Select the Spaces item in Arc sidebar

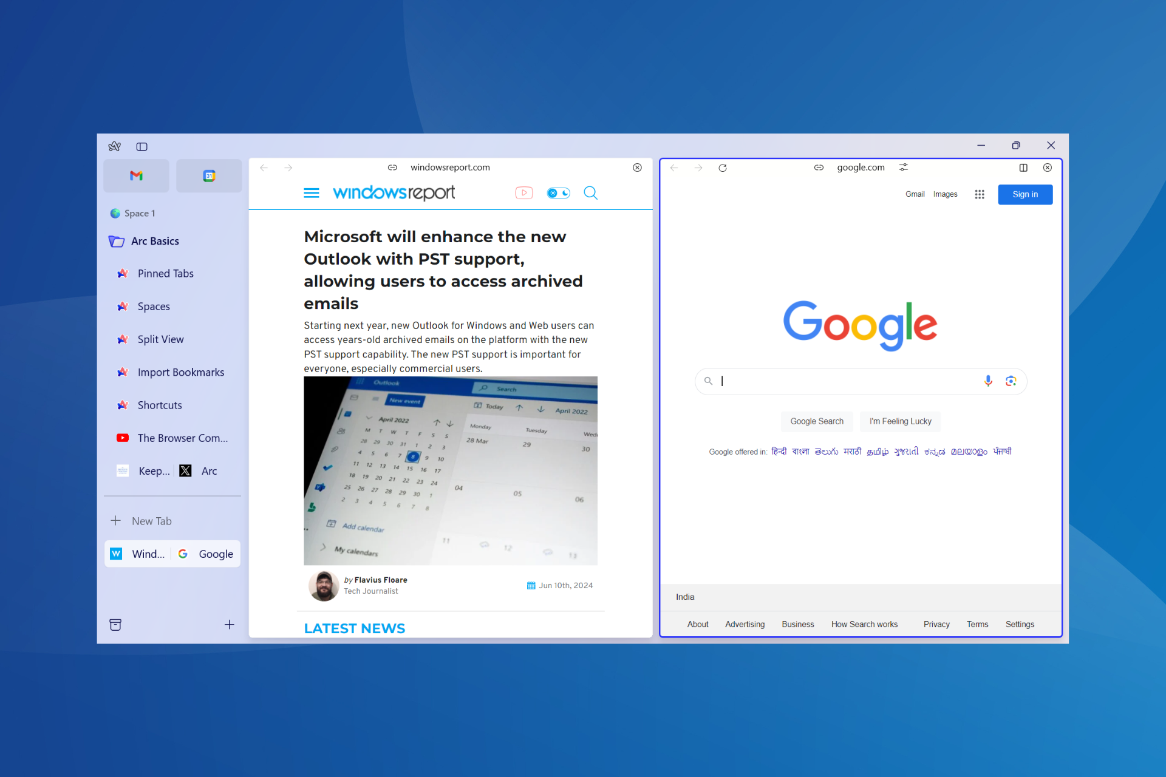click(154, 305)
